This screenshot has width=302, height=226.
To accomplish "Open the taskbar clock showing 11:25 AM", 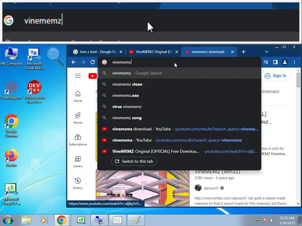I will (x=287, y=220).
